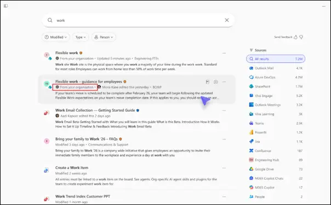
Task: Click the Sources header filter icon
Action: pyautogui.click(x=251, y=50)
